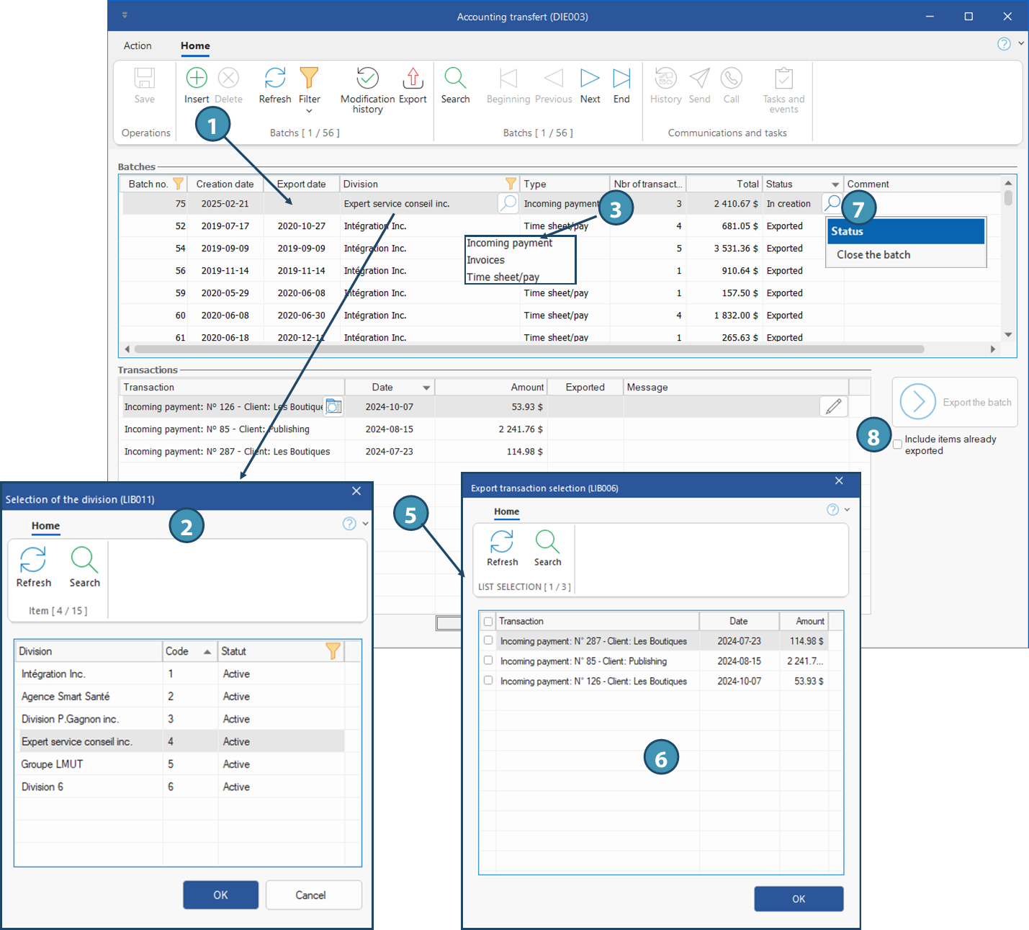Click the Search magnifier in the main ribbon

point(455,78)
